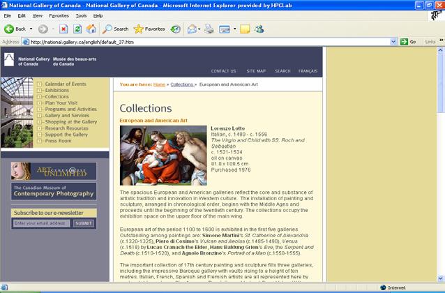The image size is (445, 293).
Task: Open Shopping at the Gallery
Action: (71, 122)
